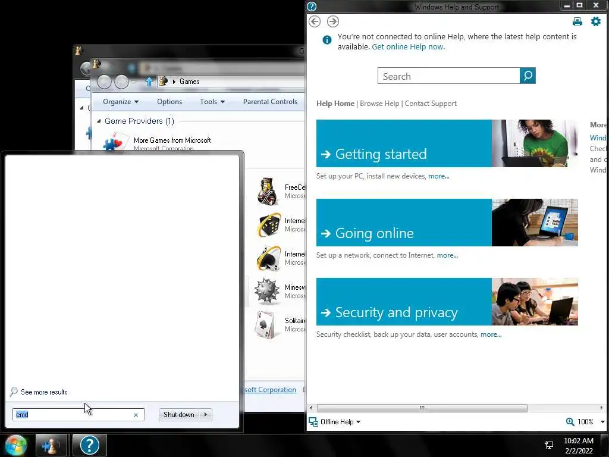The image size is (609, 457).
Task: Click Forward button in Games window
Action: [121, 82]
